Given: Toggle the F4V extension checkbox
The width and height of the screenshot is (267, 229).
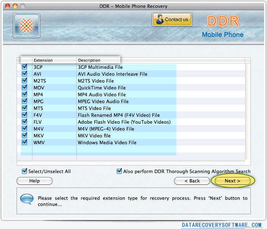Looking at the screenshot, I should (x=25, y=115).
